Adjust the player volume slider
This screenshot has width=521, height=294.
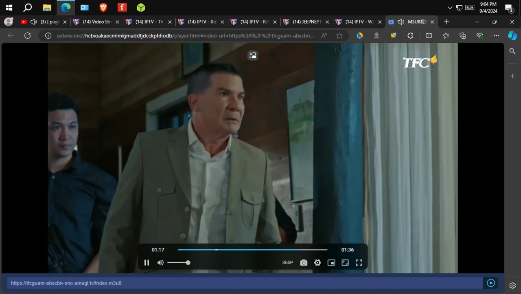pos(179,263)
